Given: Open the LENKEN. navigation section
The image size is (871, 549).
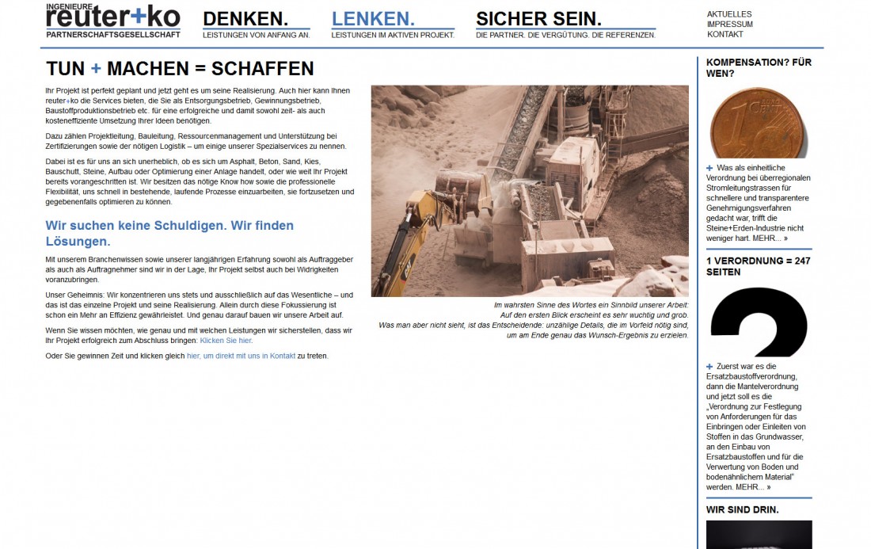Looking at the screenshot, I should click(373, 19).
